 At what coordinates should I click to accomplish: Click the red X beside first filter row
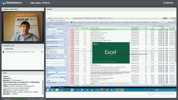click(66, 39)
